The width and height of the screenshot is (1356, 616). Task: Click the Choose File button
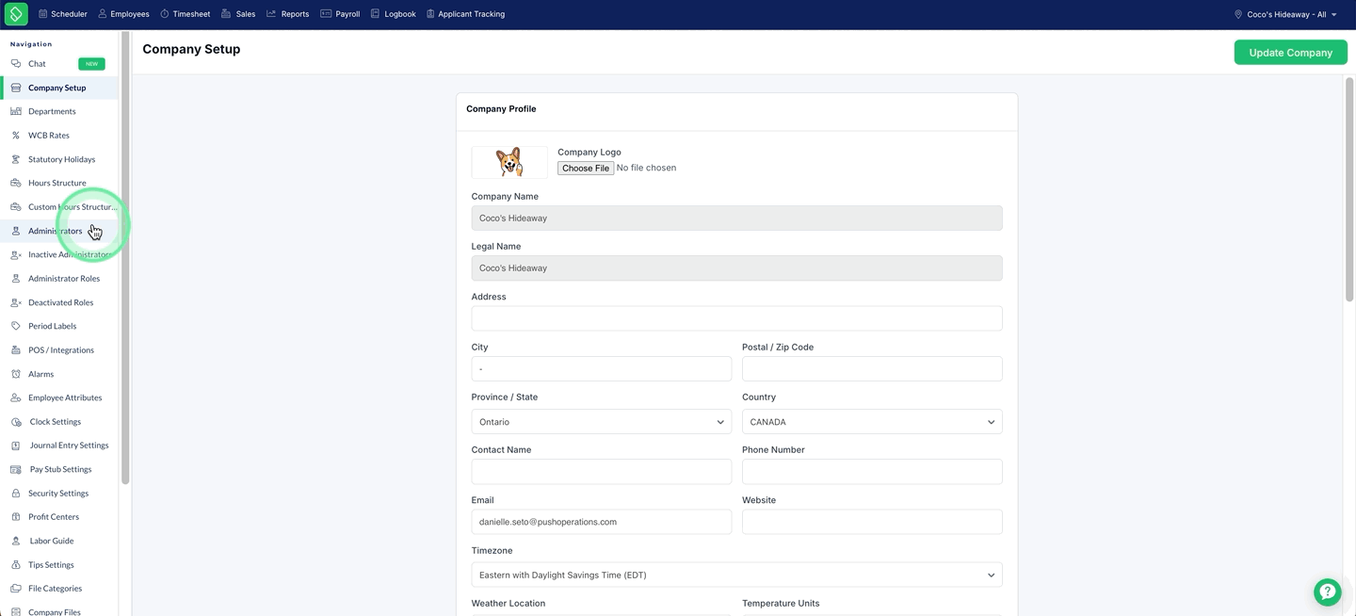coord(586,168)
